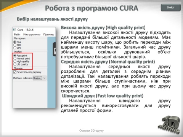Choose the High quality profile
183x137 pixels.
tap(15, 61)
